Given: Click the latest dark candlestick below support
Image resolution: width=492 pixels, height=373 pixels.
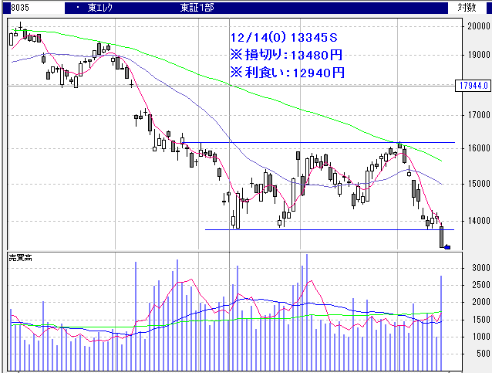Looking at the screenshot, I should coord(442,237).
